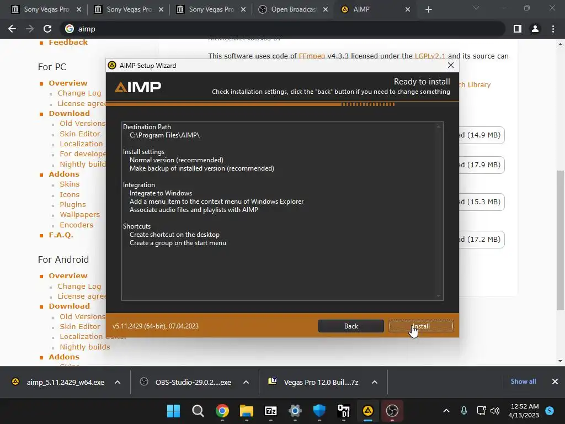Click the Install button in AIMP Setup Wizard
The height and width of the screenshot is (424, 565).
tap(421, 326)
